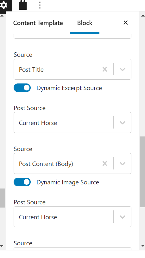Click the sidebar scroll up arrow
Screen dimensions: 145x258
tap(143, 16)
